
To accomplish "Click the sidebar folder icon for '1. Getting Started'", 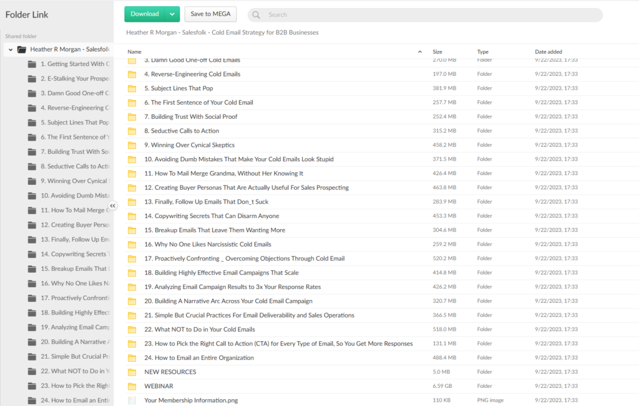I will 32,64.
